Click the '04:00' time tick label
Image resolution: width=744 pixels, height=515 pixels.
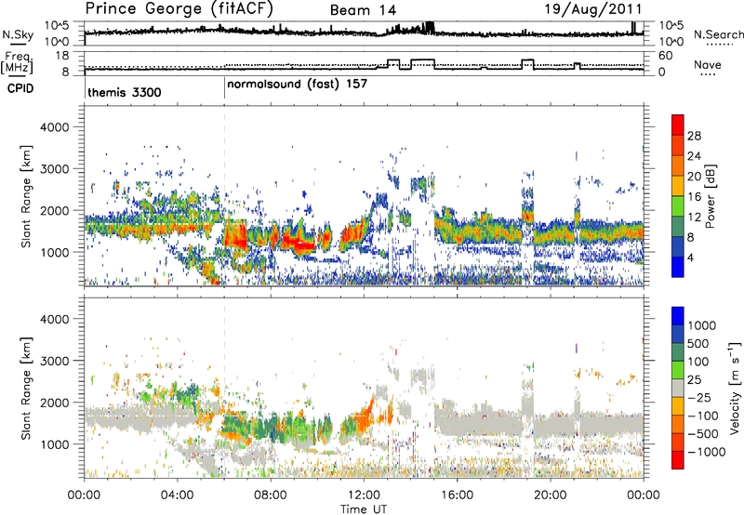[x=178, y=495]
